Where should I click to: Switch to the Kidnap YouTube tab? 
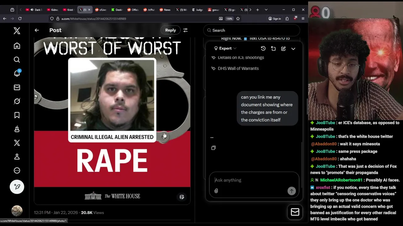coord(52,10)
